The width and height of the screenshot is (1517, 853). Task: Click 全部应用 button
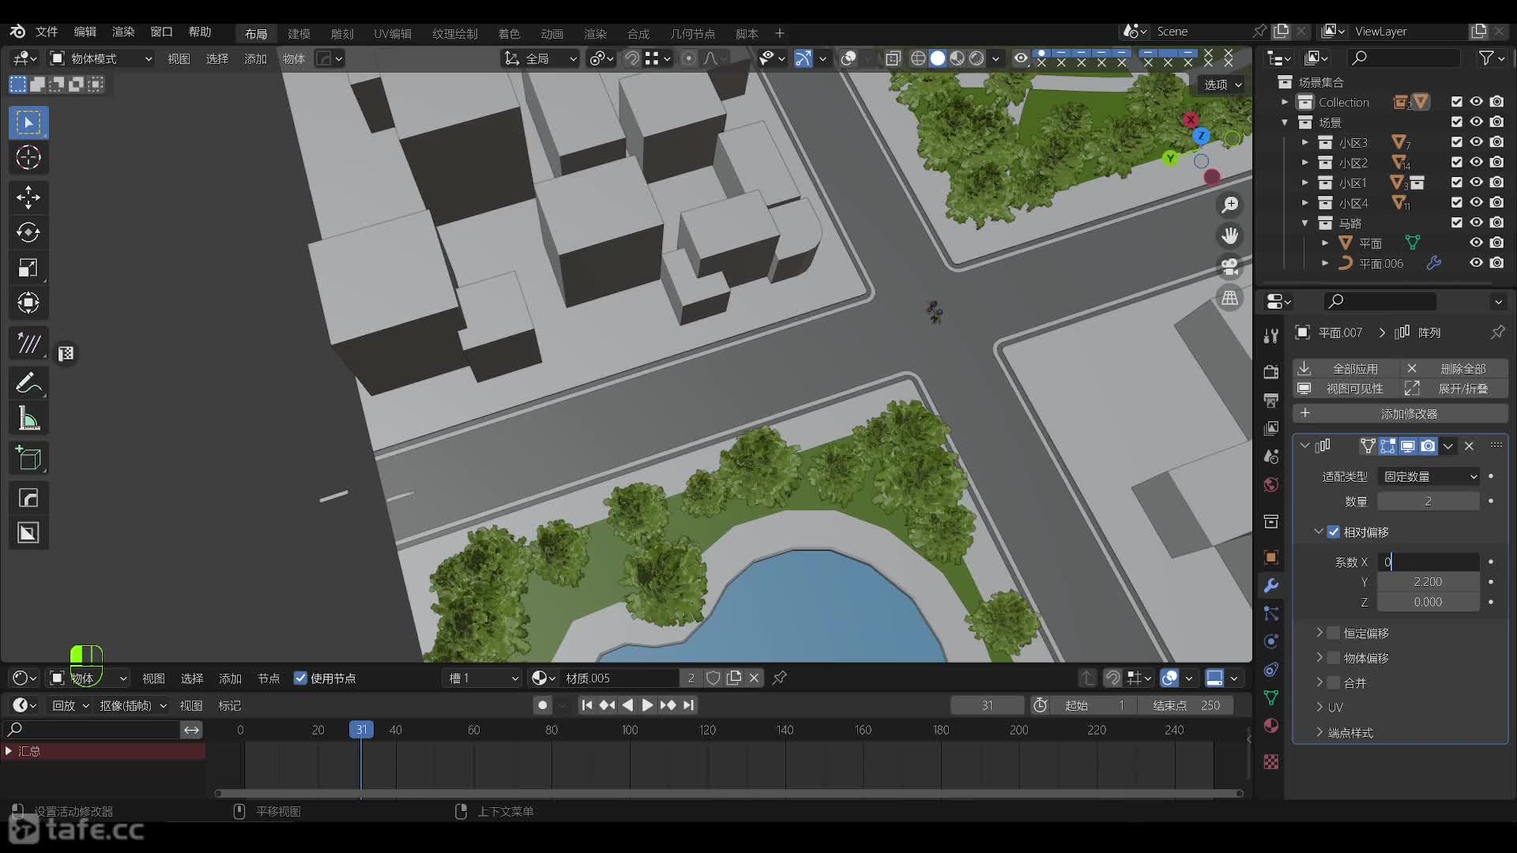(x=1346, y=369)
